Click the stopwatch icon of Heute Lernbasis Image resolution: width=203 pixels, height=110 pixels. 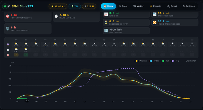56,16
